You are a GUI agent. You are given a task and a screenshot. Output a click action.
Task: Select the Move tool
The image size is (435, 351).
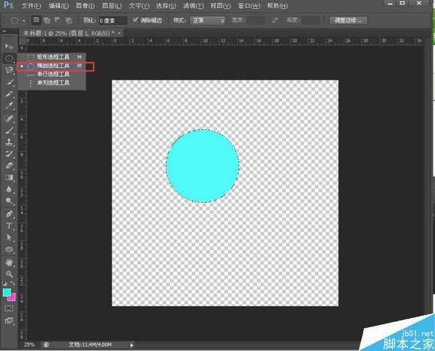[10, 46]
